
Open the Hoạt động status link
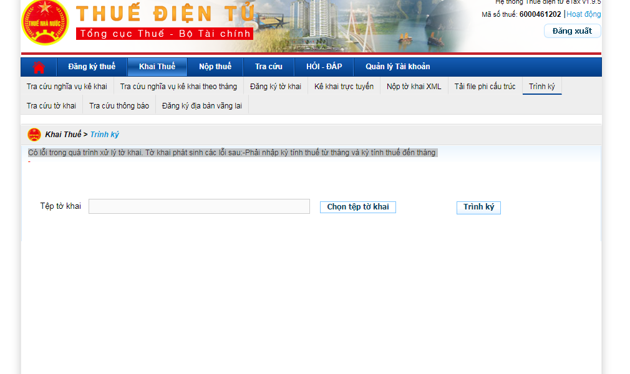click(583, 14)
